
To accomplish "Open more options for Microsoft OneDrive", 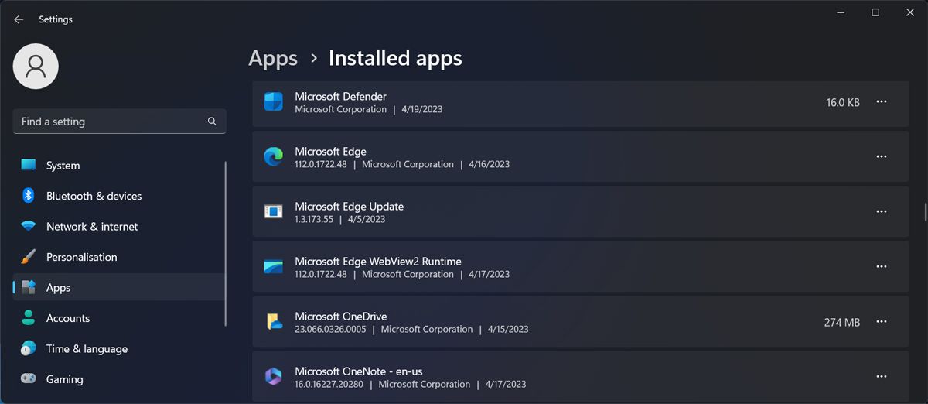I will (881, 322).
